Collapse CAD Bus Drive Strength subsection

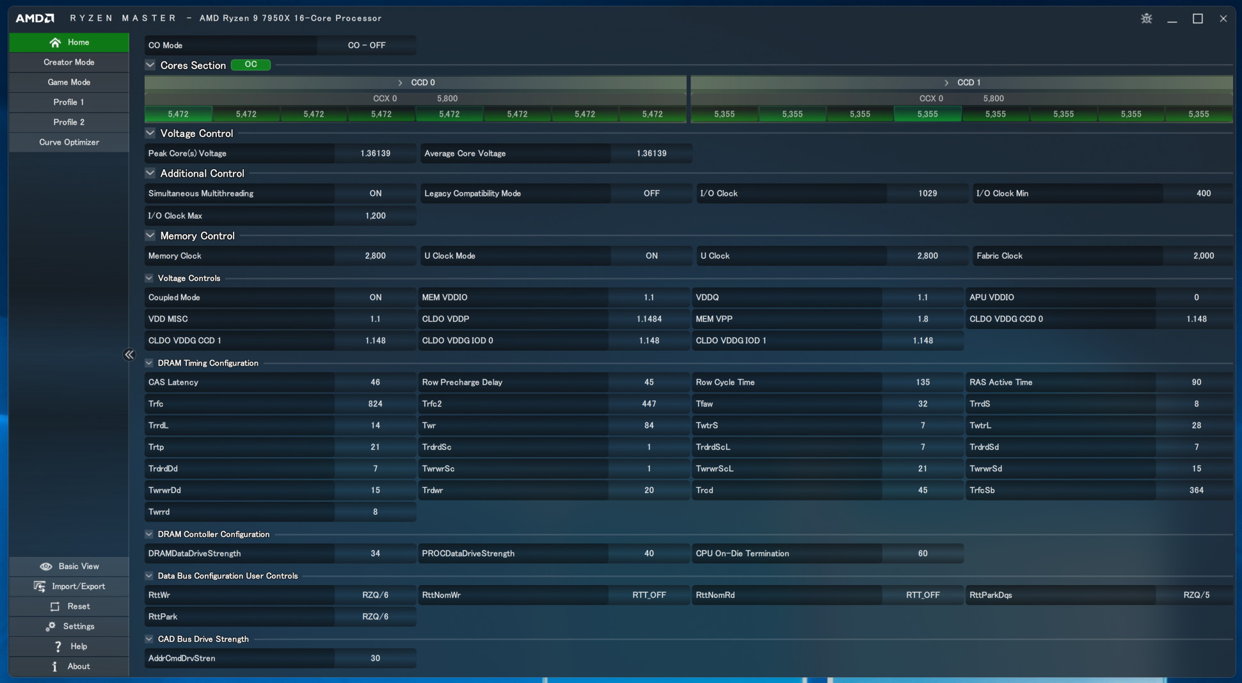[149, 639]
